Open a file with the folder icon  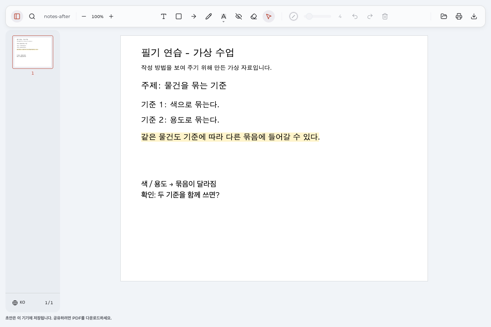tap(444, 16)
